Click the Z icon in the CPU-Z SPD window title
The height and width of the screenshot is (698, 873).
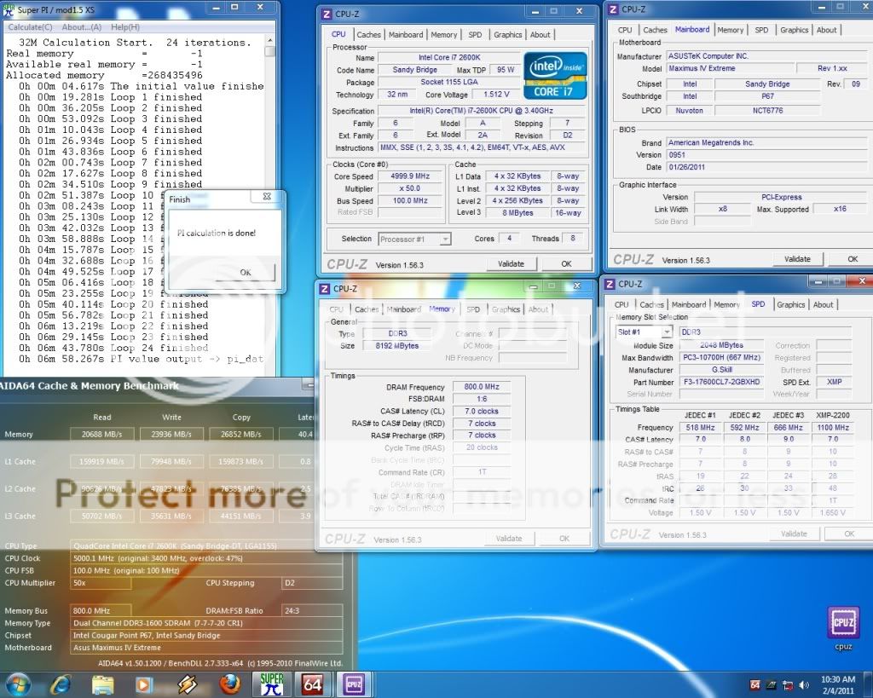(610, 284)
